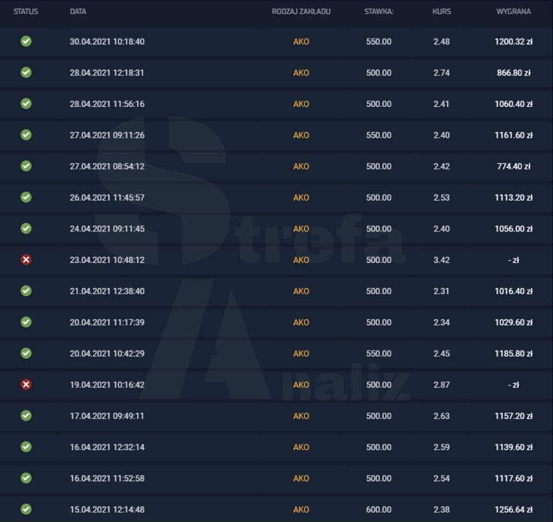The width and height of the screenshot is (553, 522).
Task: Click the green status icon for 24.04.2021 09:11:45
Action: (x=26, y=228)
